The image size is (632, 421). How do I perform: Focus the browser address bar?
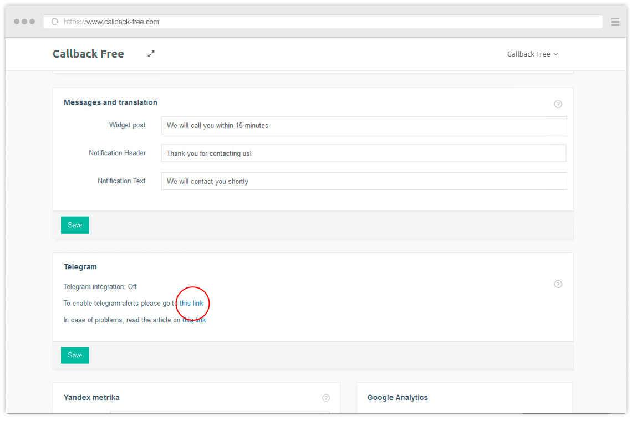[323, 22]
